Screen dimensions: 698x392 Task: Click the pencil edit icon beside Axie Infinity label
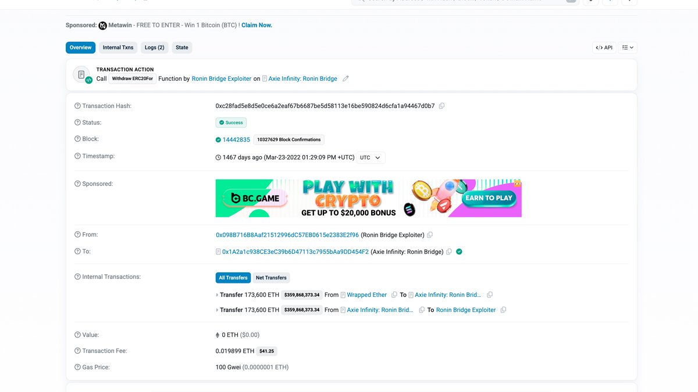tap(346, 78)
